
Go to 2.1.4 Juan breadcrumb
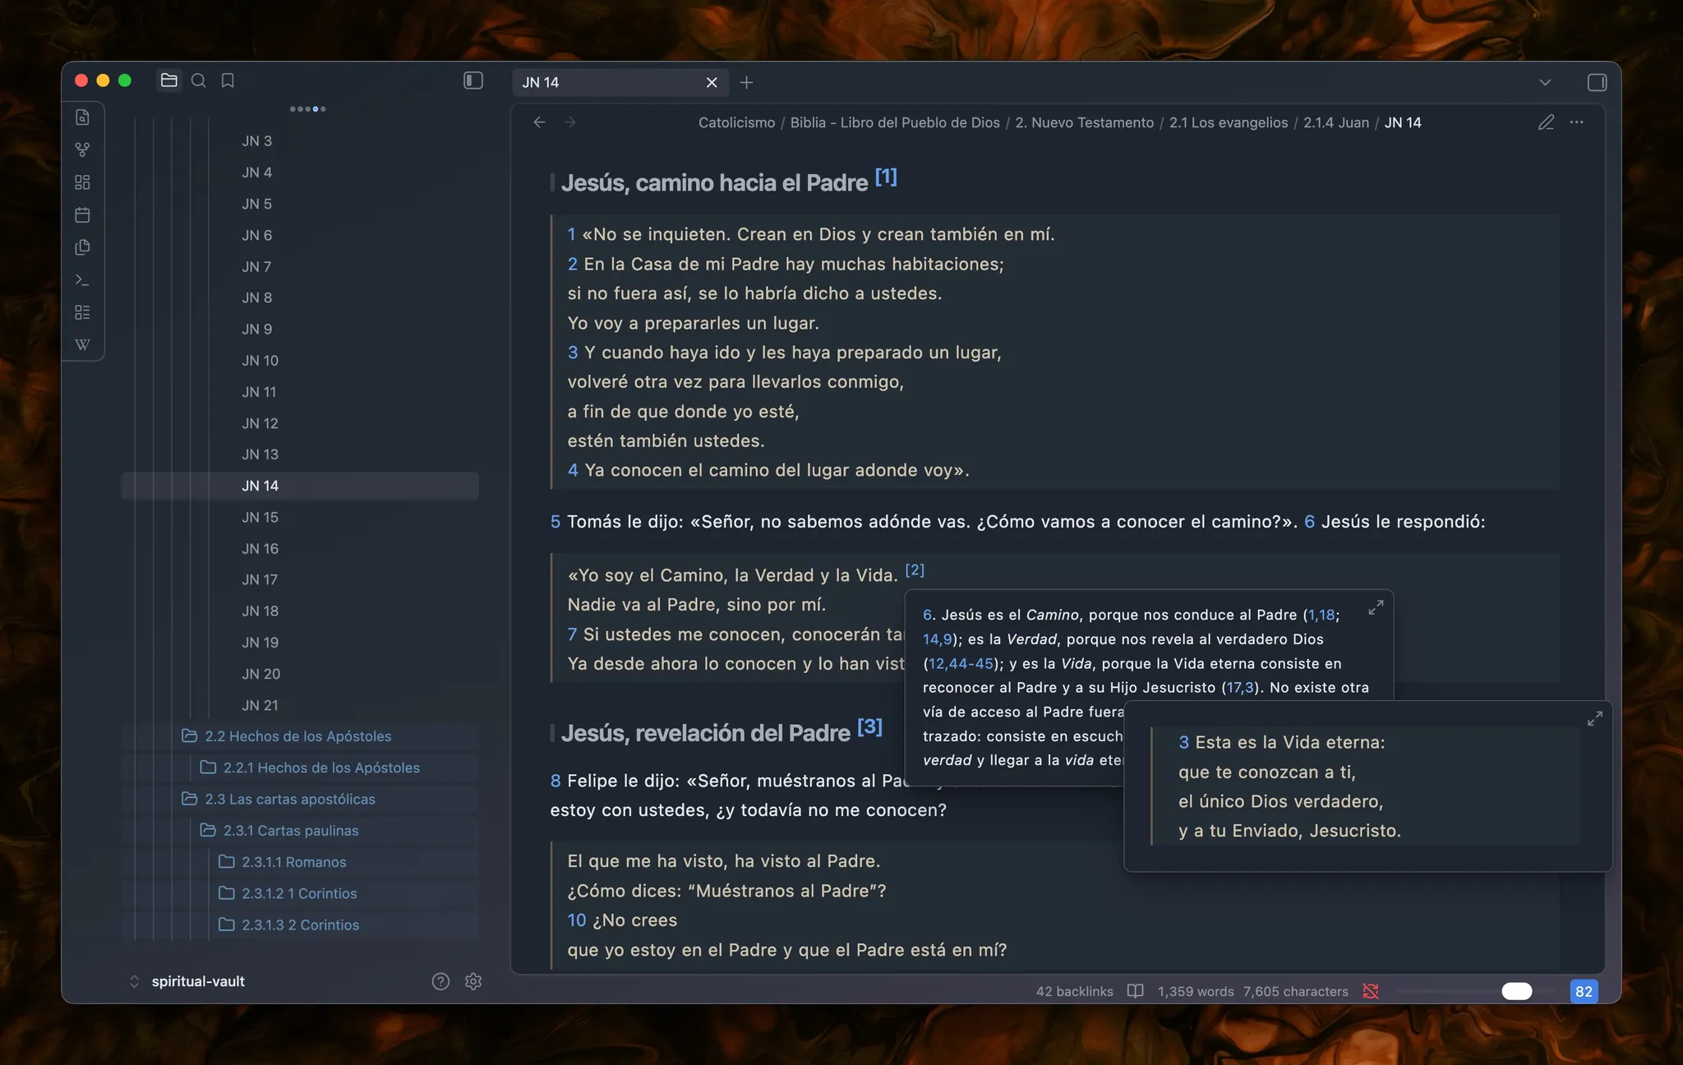pyautogui.click(x=1336, y=122)
